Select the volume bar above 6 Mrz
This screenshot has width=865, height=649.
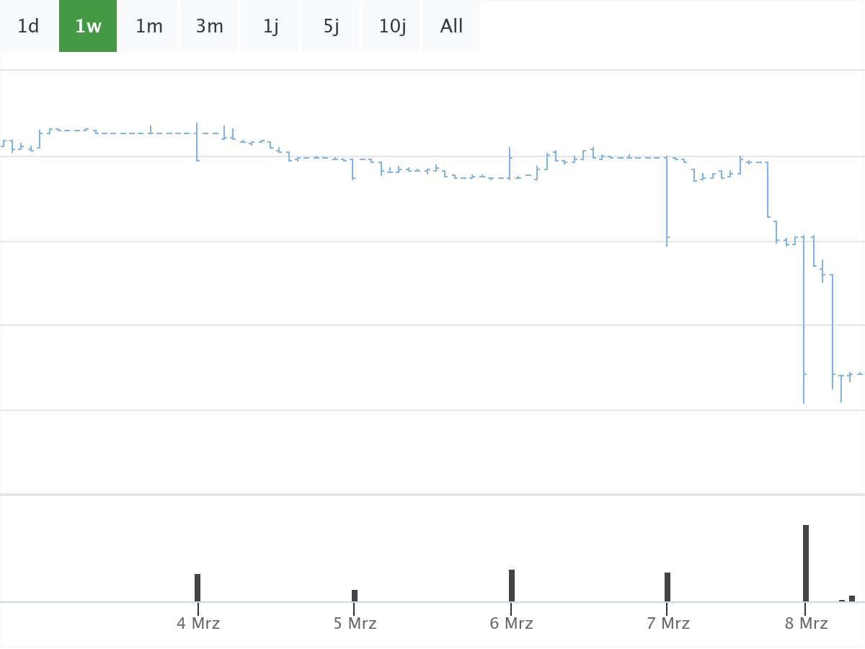[x=512, y=586]
